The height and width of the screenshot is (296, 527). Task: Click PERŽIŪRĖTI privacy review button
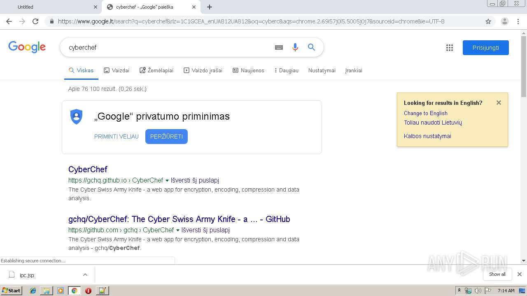tap(166, 136)
